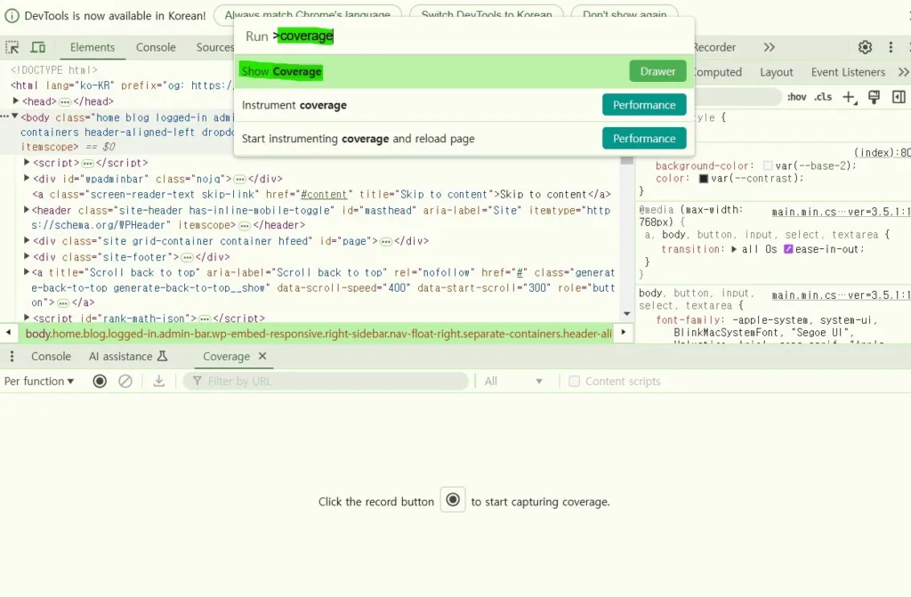911x597 pixels.
Task: Click the Filter by URL input field
Action: [334, 381]
